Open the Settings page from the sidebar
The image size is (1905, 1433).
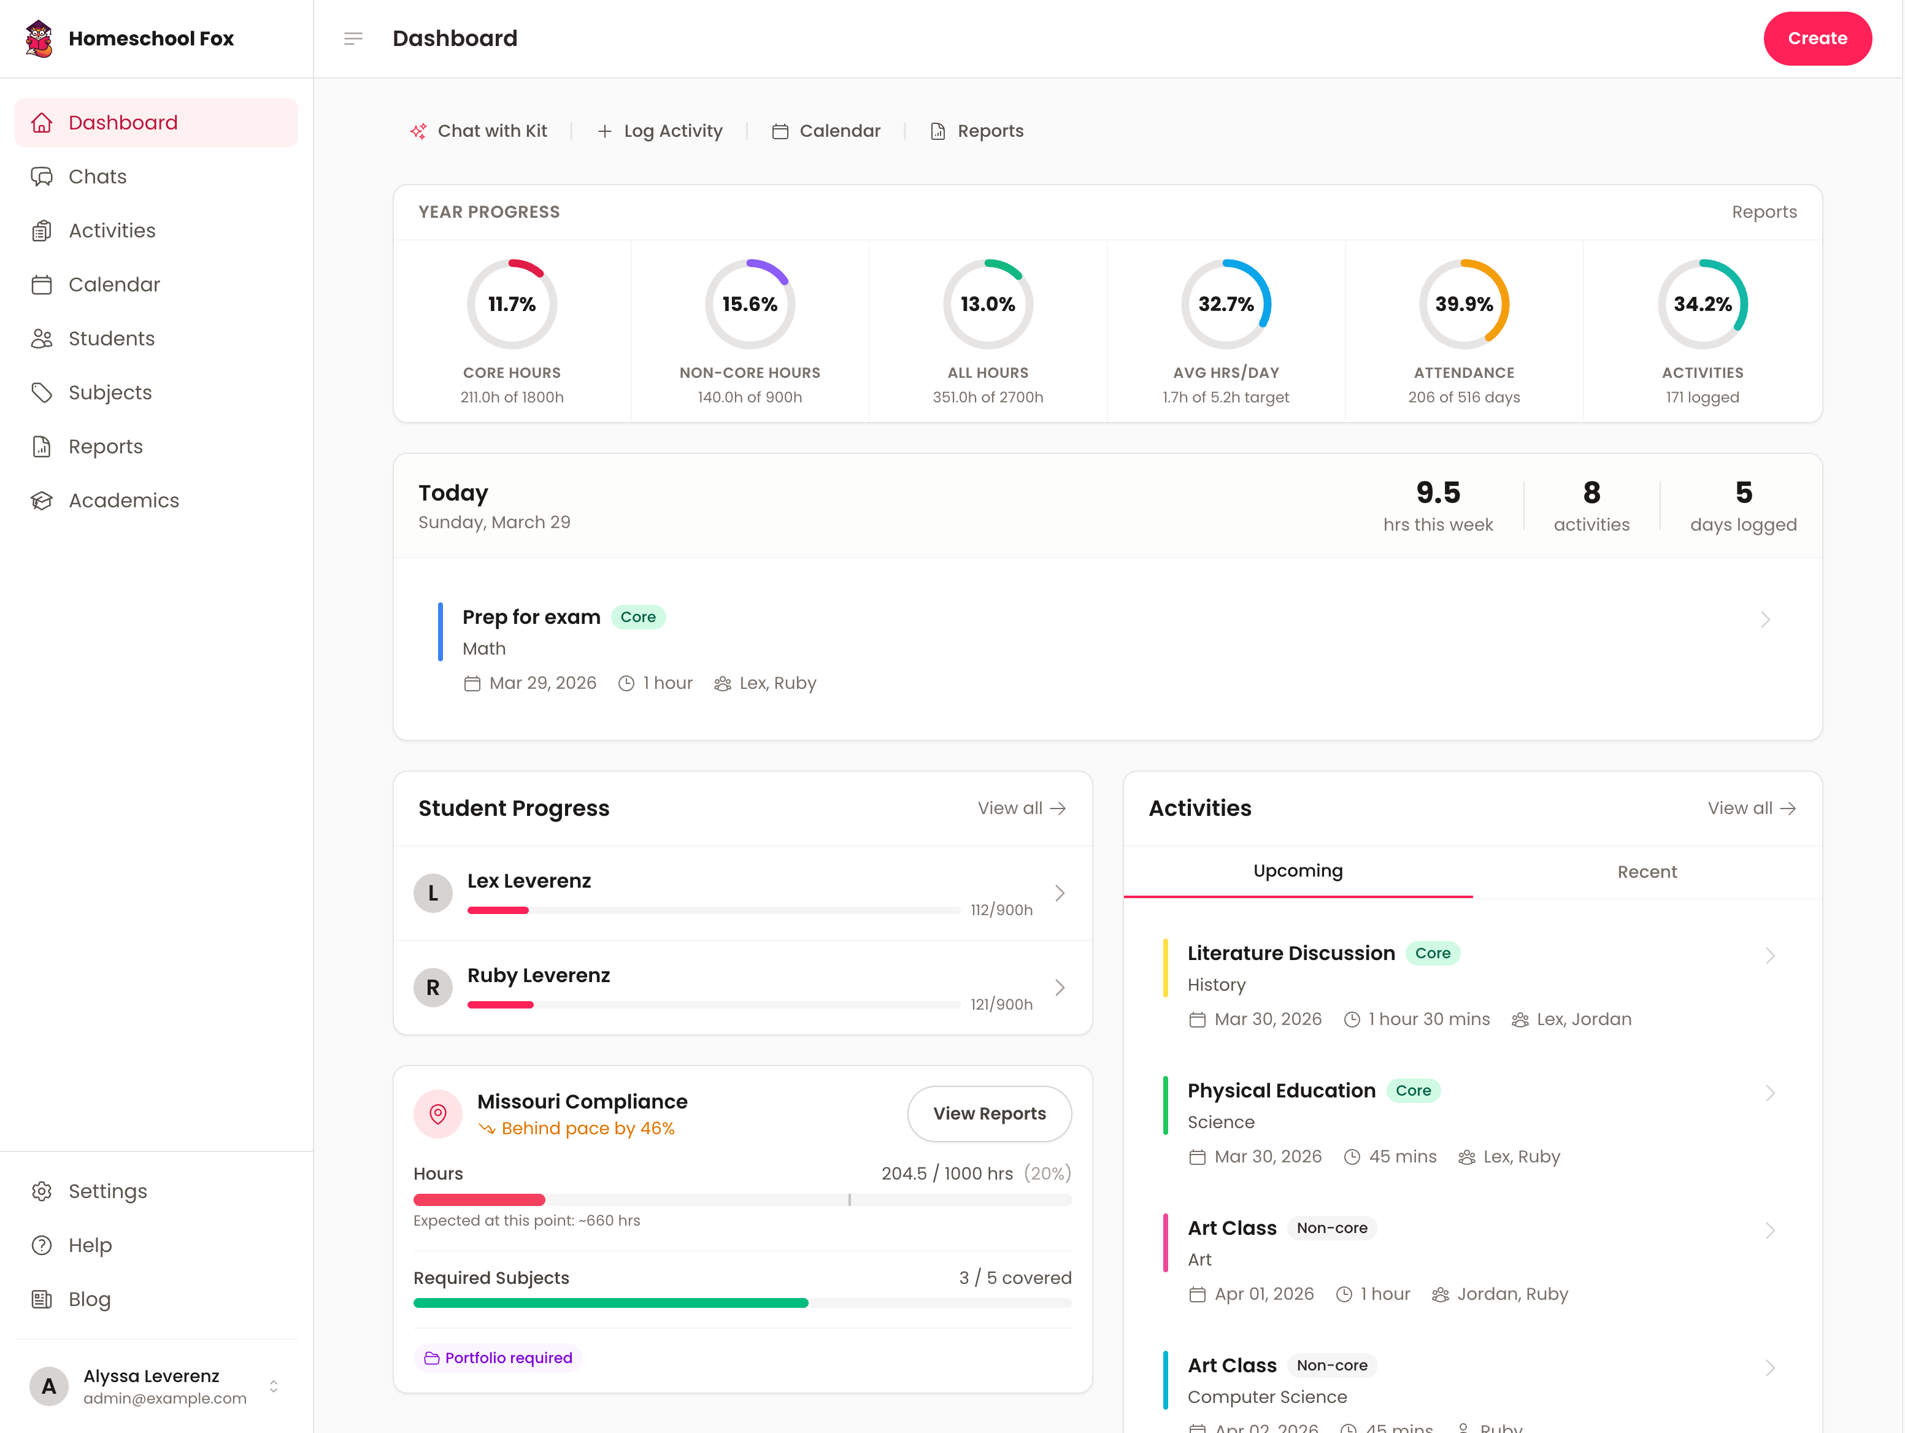pos(107,1191)
